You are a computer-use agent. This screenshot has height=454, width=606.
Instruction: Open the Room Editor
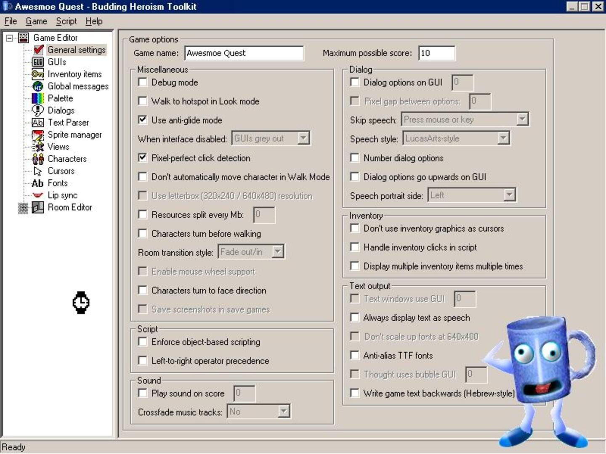click(x=70, y=207)
